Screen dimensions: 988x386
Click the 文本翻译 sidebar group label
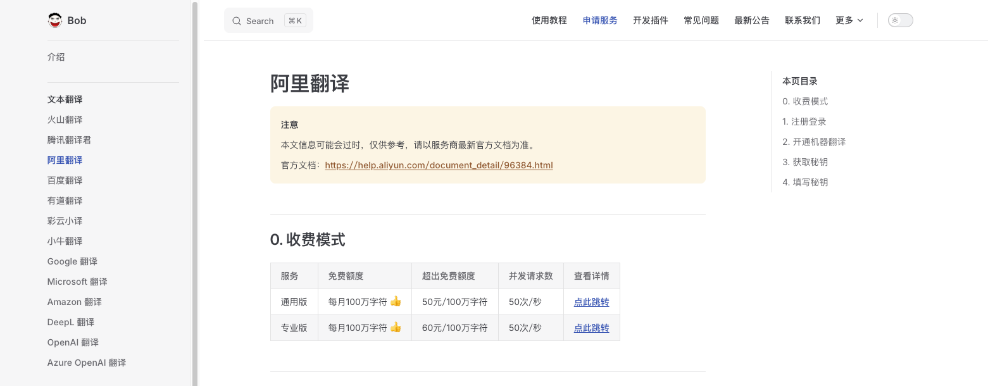[x=65, y=99]
